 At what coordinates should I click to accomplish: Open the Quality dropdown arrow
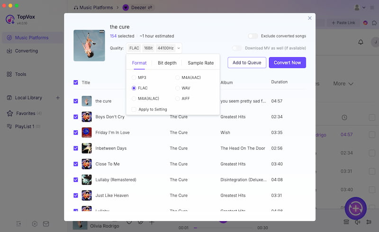179,48
